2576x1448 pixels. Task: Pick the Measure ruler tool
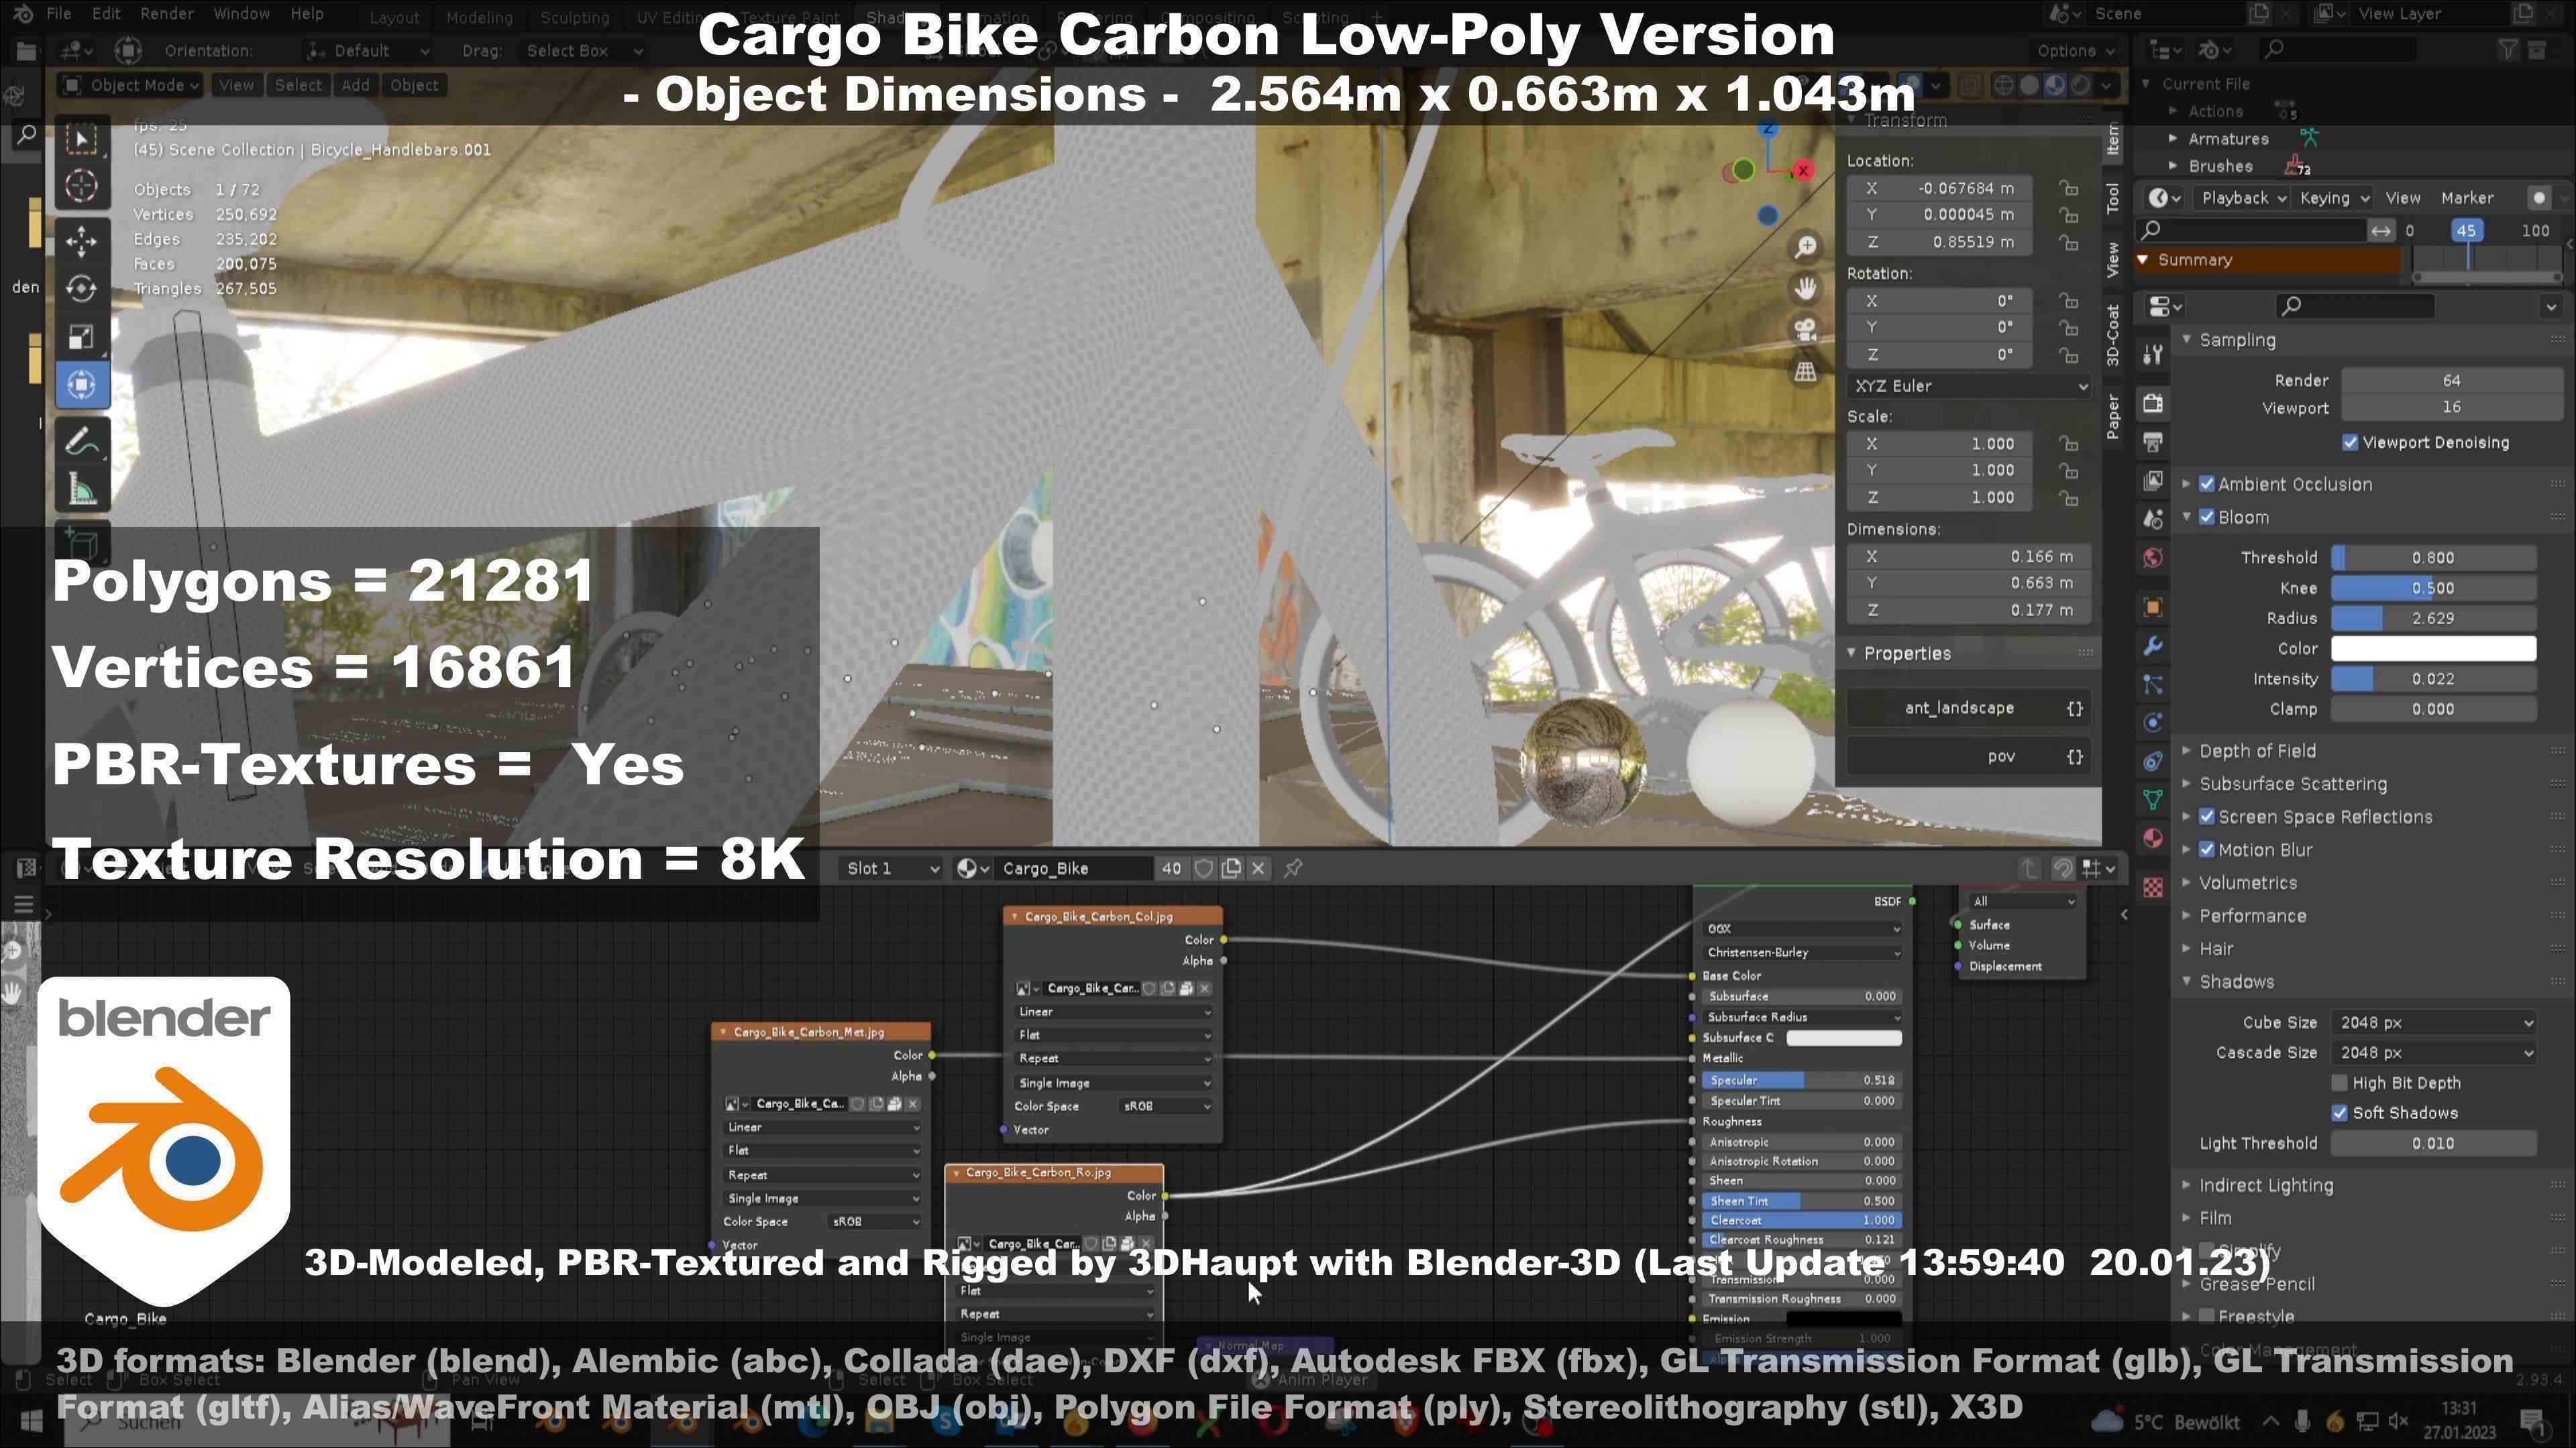82,489
